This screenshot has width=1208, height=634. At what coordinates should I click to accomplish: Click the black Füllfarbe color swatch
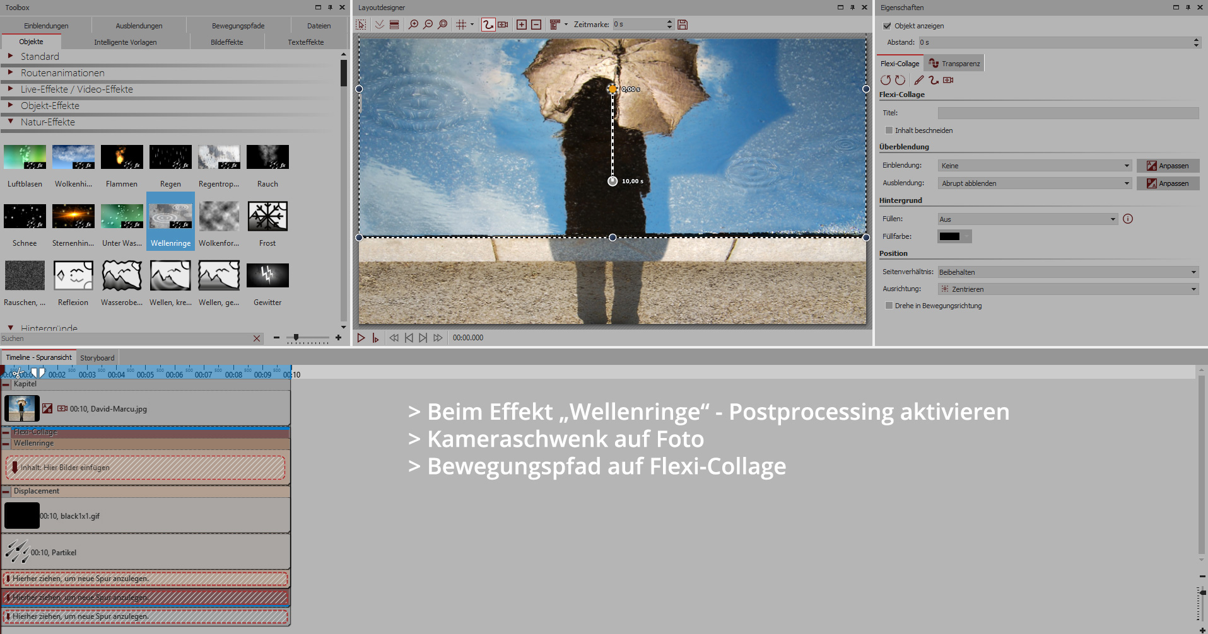pos(949,236)
